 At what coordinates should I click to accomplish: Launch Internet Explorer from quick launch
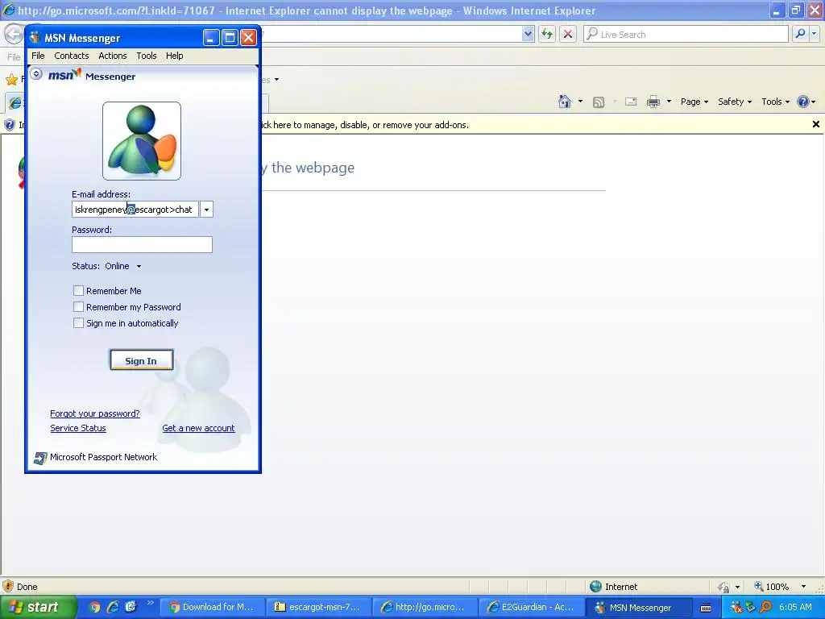(x=113, y=607)
